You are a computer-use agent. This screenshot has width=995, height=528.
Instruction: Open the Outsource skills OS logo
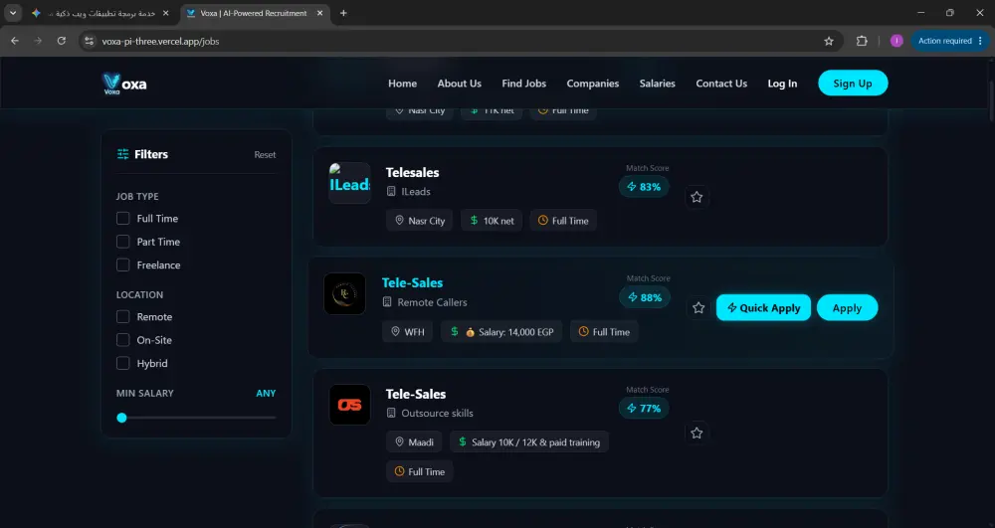pos(349,405)
